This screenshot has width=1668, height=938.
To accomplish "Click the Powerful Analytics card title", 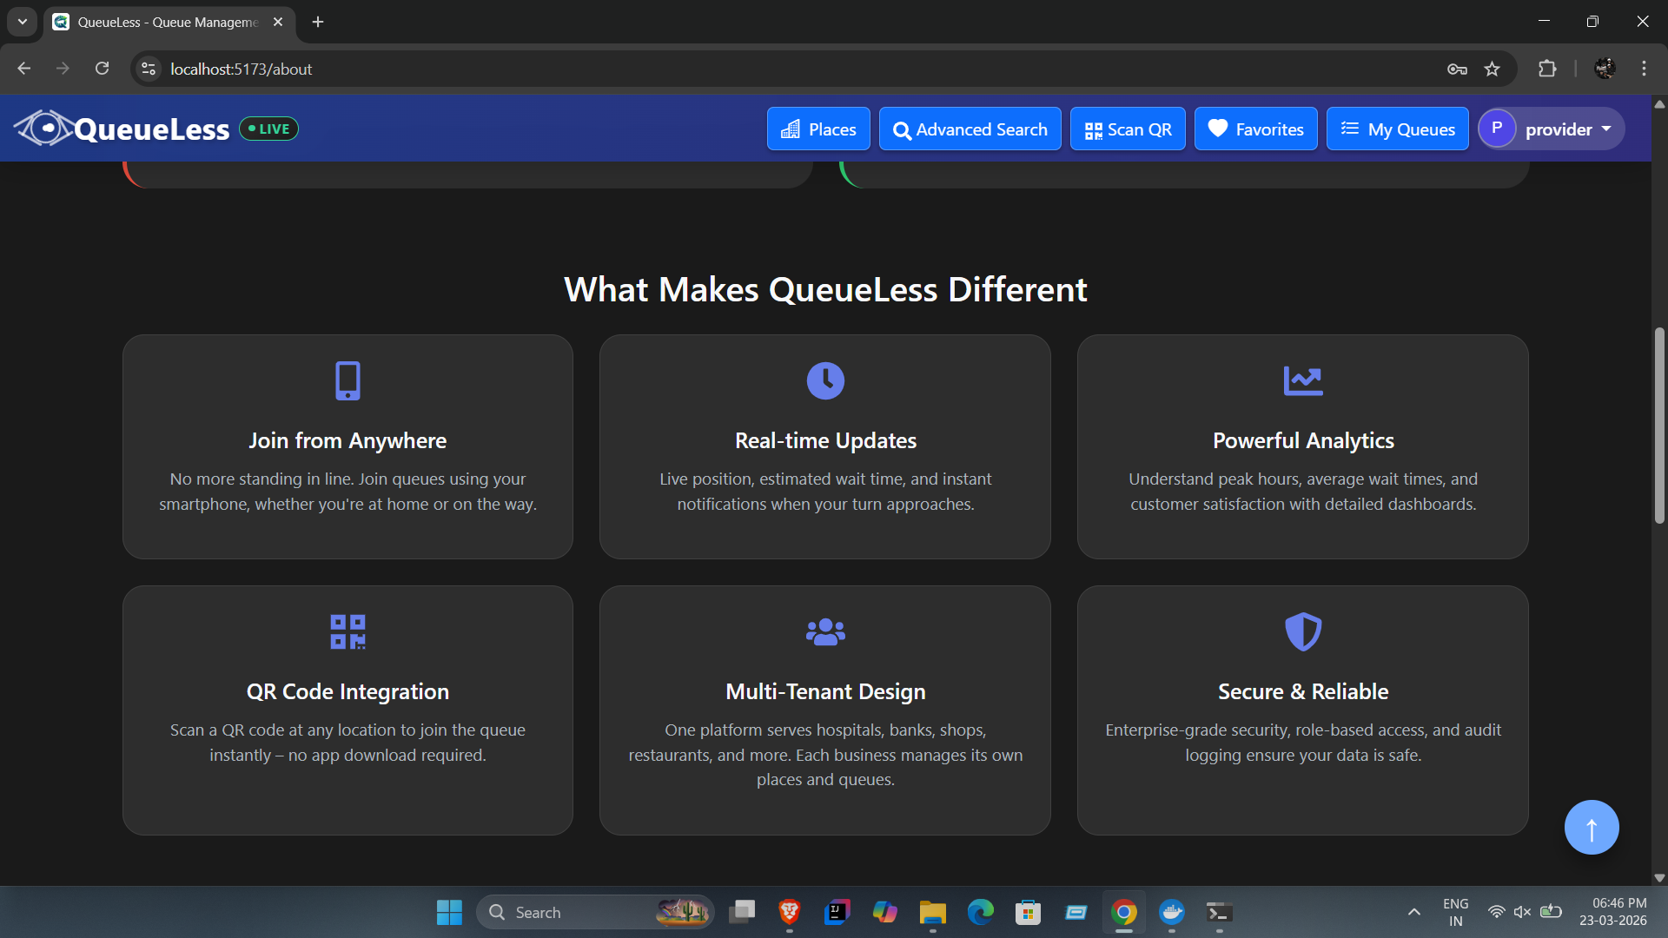I will 1303,440.
